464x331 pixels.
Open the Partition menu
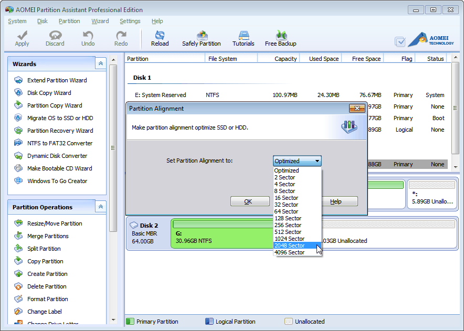69,21
